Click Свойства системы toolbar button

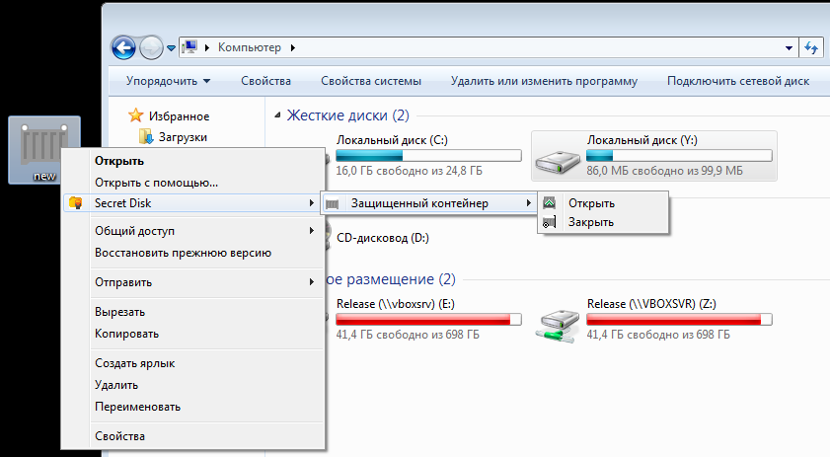pyautogui.click(x=371, y=81)
